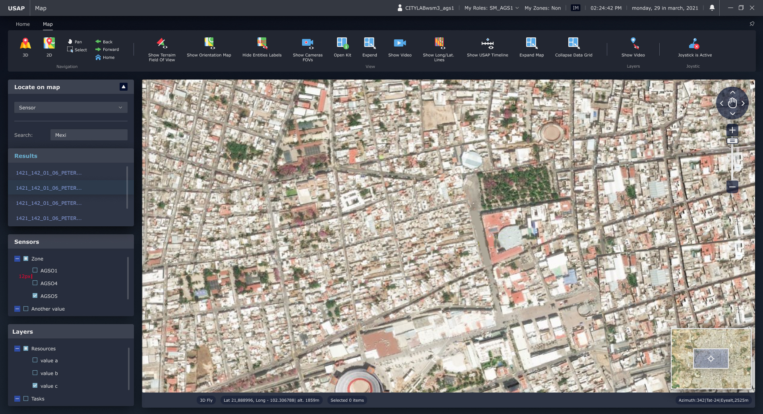Select the first search result 1421_142_01_06_PETER
Viewport: 763px width, 414px height.
pyautogui.click(x=49, y=173)
